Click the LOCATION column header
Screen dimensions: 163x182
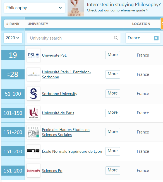tap(141, 24)
